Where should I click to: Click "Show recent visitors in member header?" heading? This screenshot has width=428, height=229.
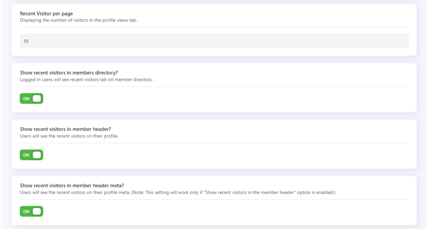click(x=66, y=129)
